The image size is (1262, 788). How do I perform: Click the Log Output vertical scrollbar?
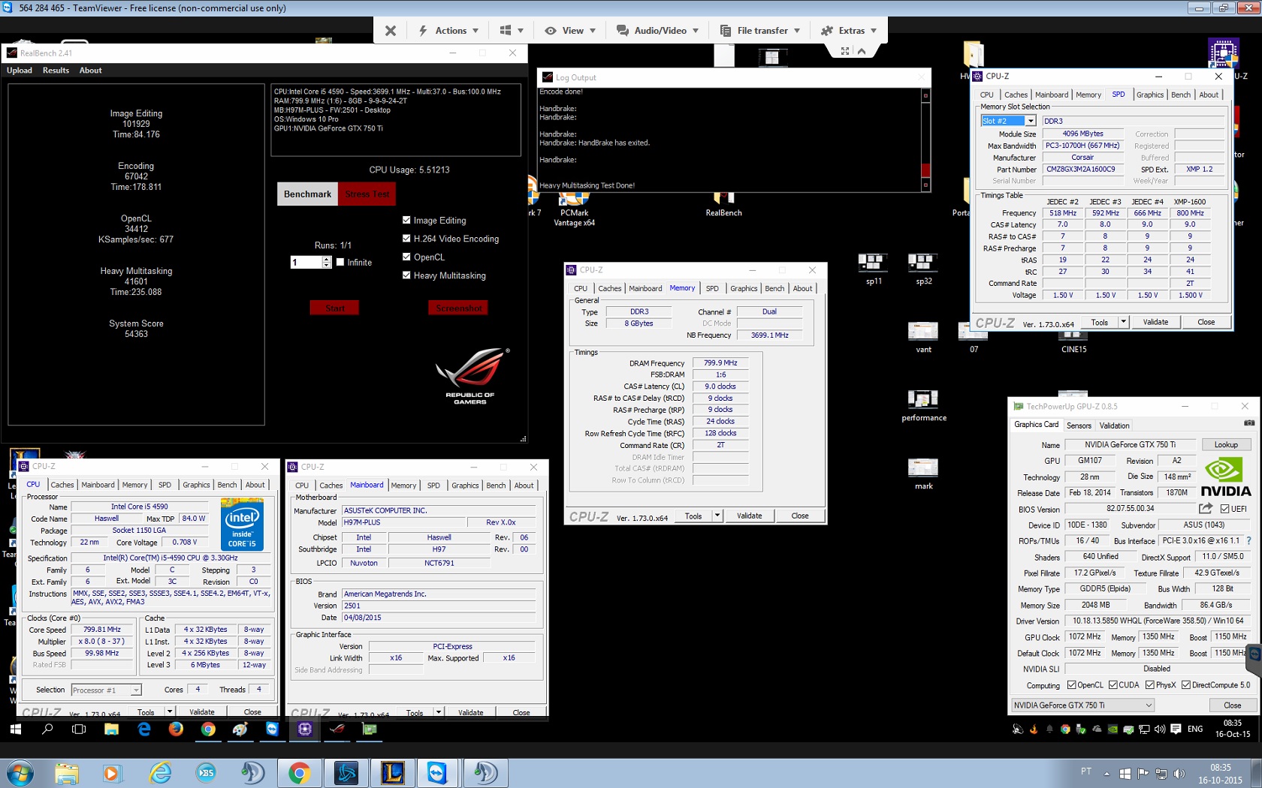(x=925, y=139)
